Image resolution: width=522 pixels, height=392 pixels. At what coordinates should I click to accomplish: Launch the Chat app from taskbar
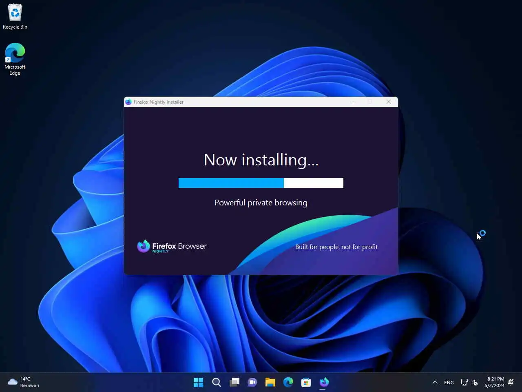coord(252,382)
